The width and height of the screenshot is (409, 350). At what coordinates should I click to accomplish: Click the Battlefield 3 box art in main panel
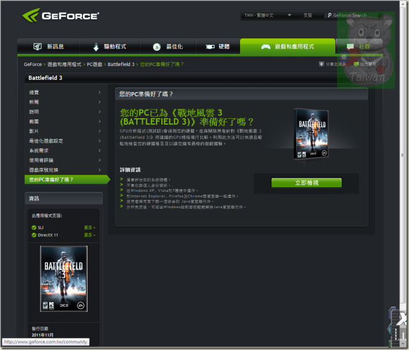(311, 133)
